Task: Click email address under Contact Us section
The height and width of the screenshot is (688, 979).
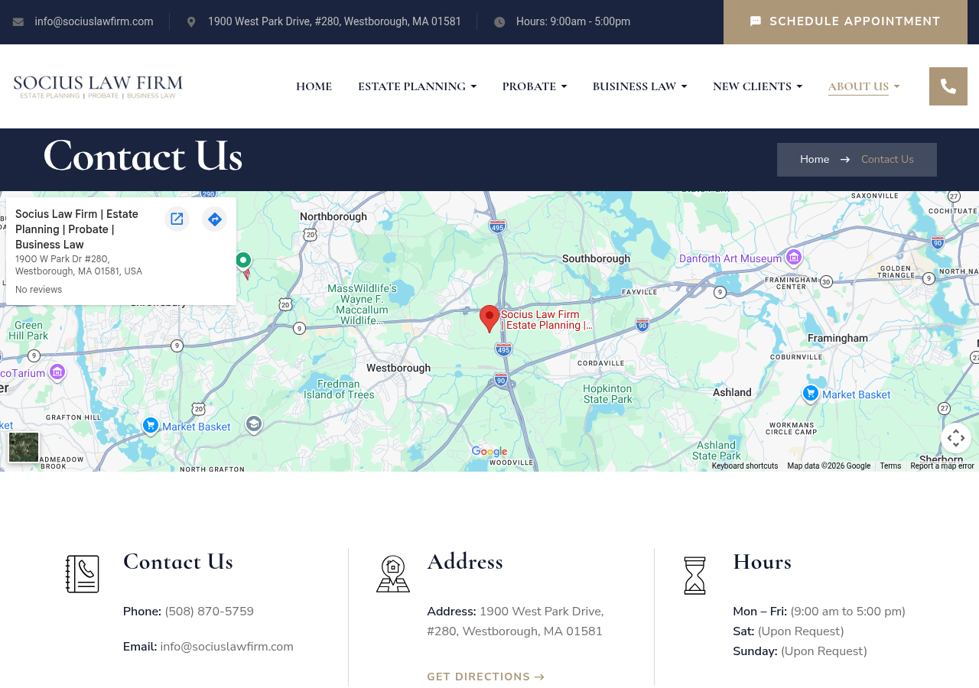Action: [226, 647]
